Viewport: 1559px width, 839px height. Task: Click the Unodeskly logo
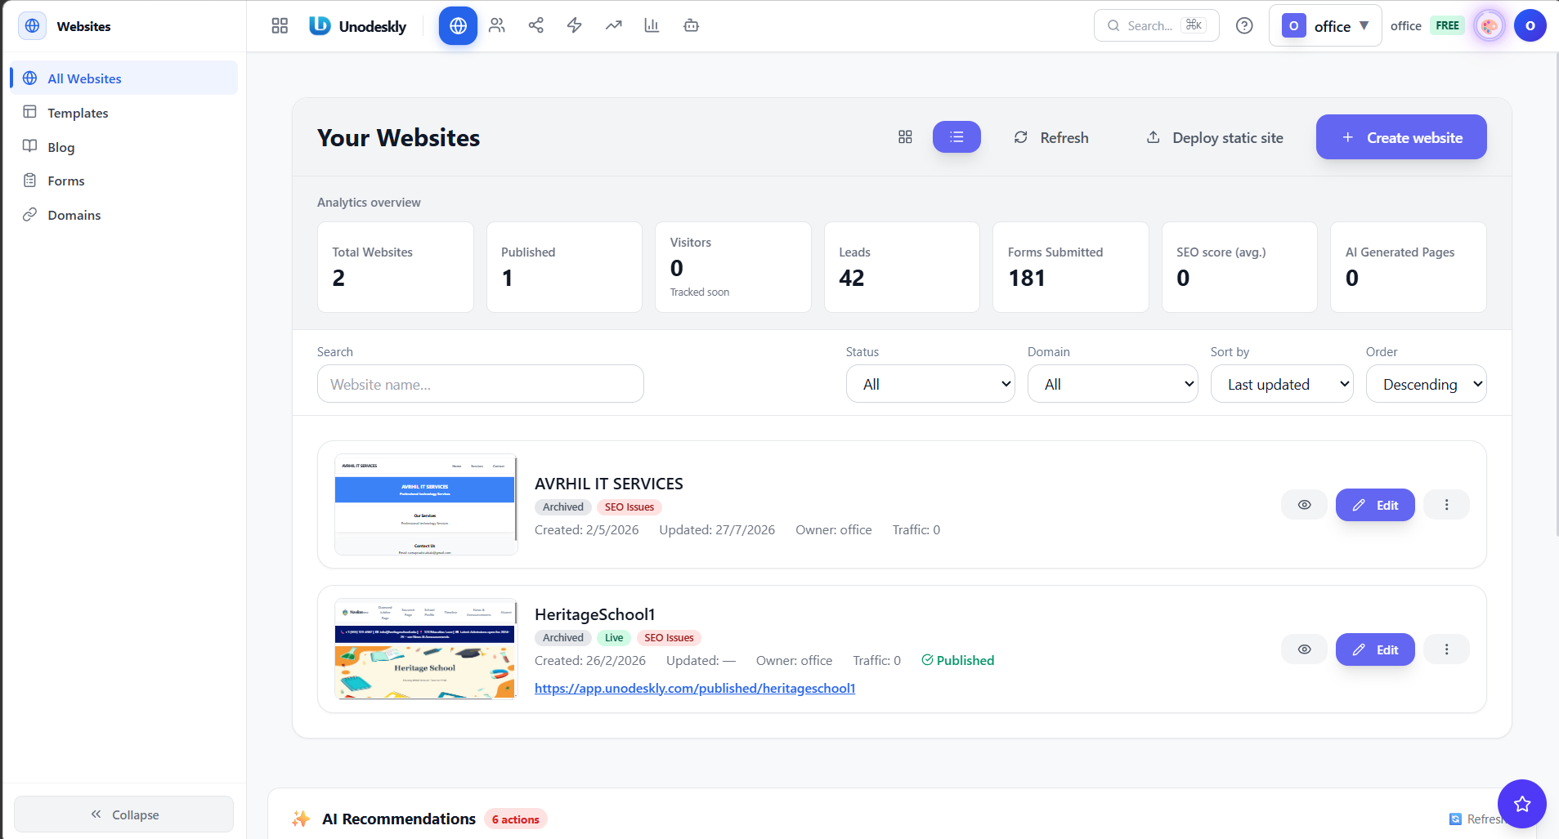coord(358,26)
